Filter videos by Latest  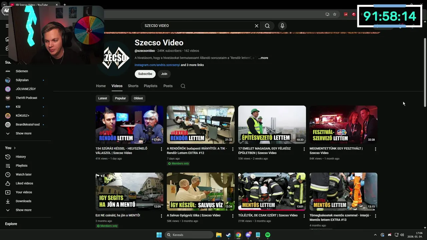coord(103,98)
